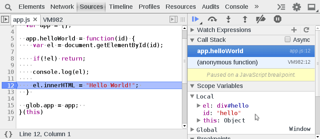The image size is (320, 139).
Task: Add a new watch expression
Action: point(294,30)
